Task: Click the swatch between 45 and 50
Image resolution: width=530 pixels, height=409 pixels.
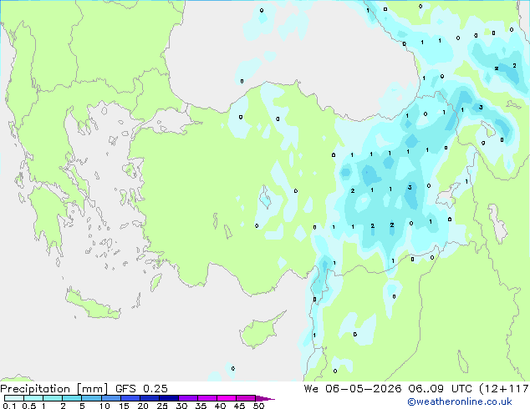Action: [246, 398]
